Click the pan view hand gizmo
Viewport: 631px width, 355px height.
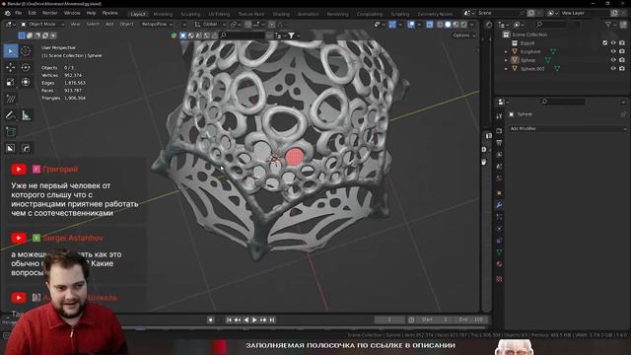pyautogui.click(x=484, y=162)
